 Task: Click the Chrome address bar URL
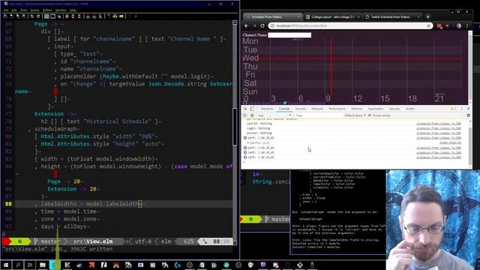pyautogui.click(x=301, y=26)
